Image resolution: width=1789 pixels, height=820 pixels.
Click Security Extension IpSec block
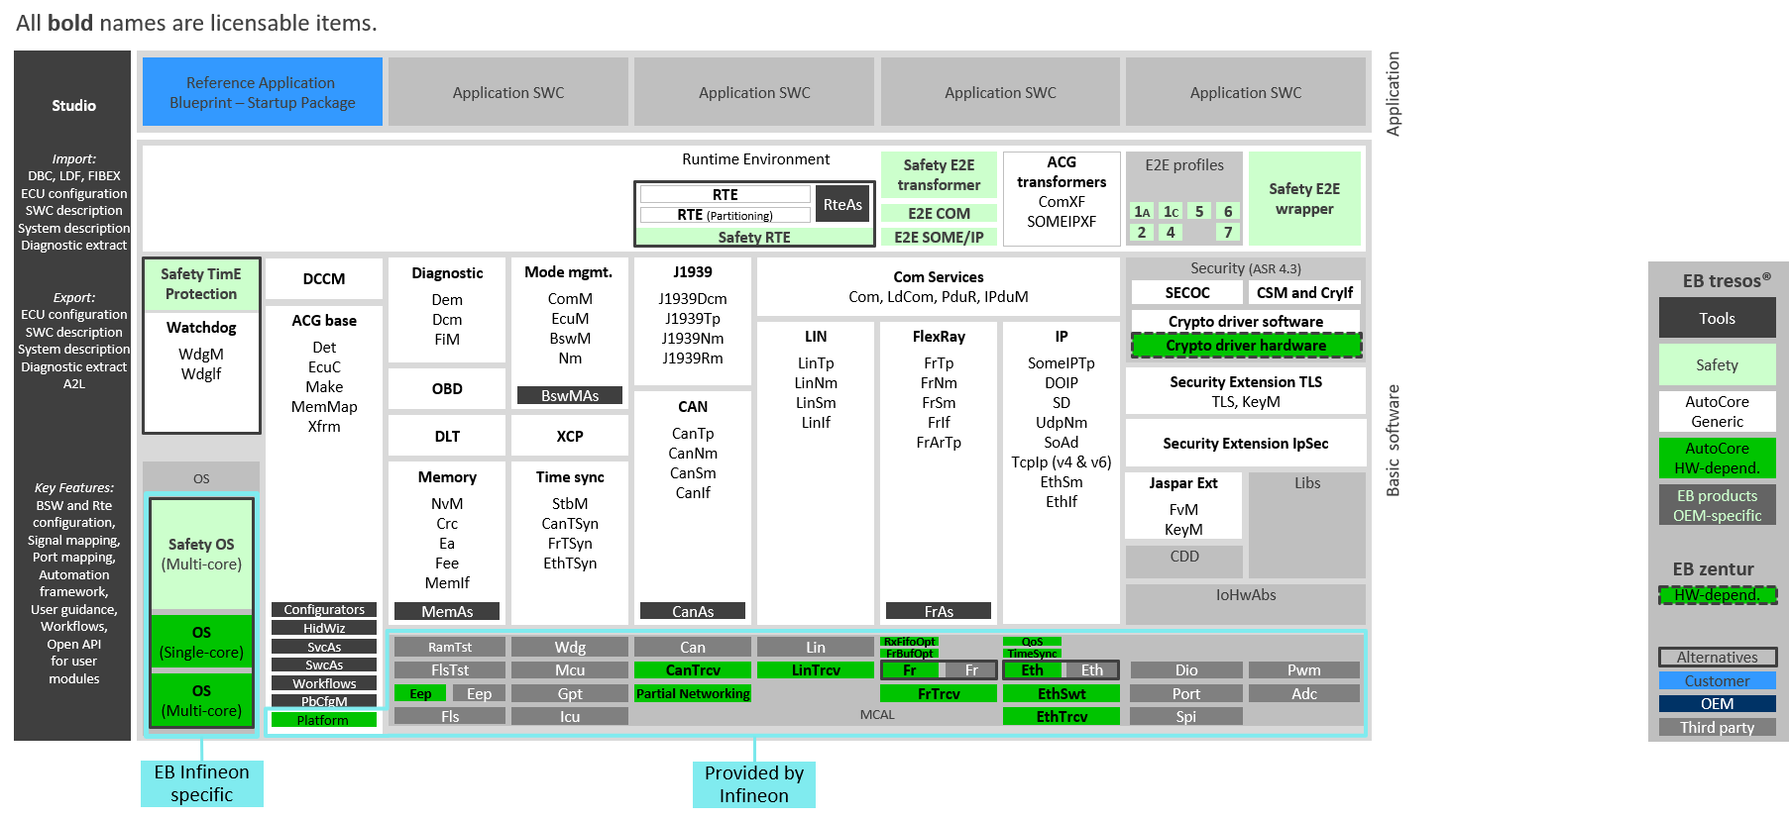click(x=1246, y=444)
